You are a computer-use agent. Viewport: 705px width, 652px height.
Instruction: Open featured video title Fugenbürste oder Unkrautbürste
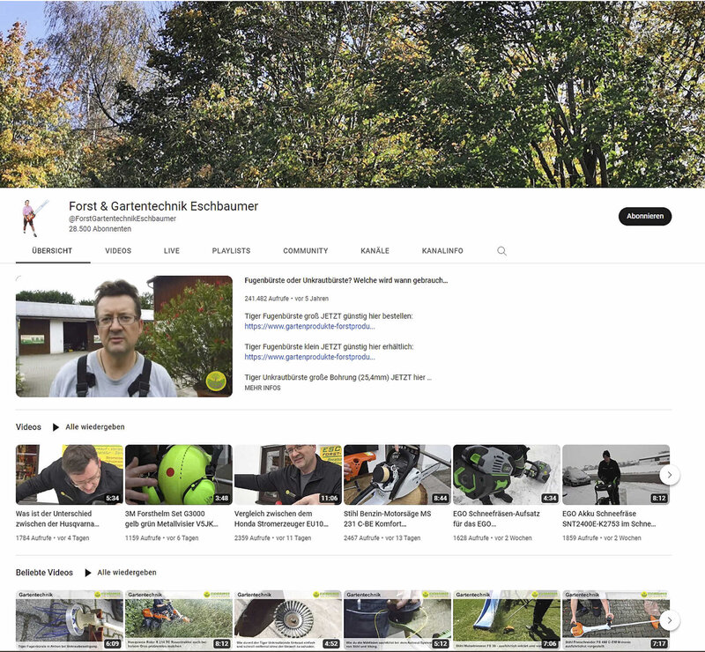click(346, 280)
